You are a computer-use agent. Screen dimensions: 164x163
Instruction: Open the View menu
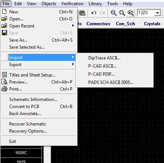point(31,4)
